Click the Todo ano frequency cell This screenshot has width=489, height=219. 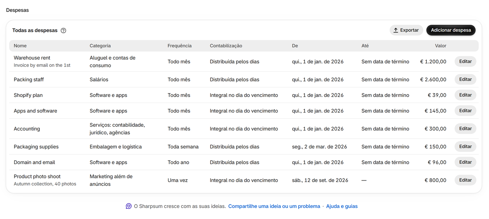coord(178,162)
